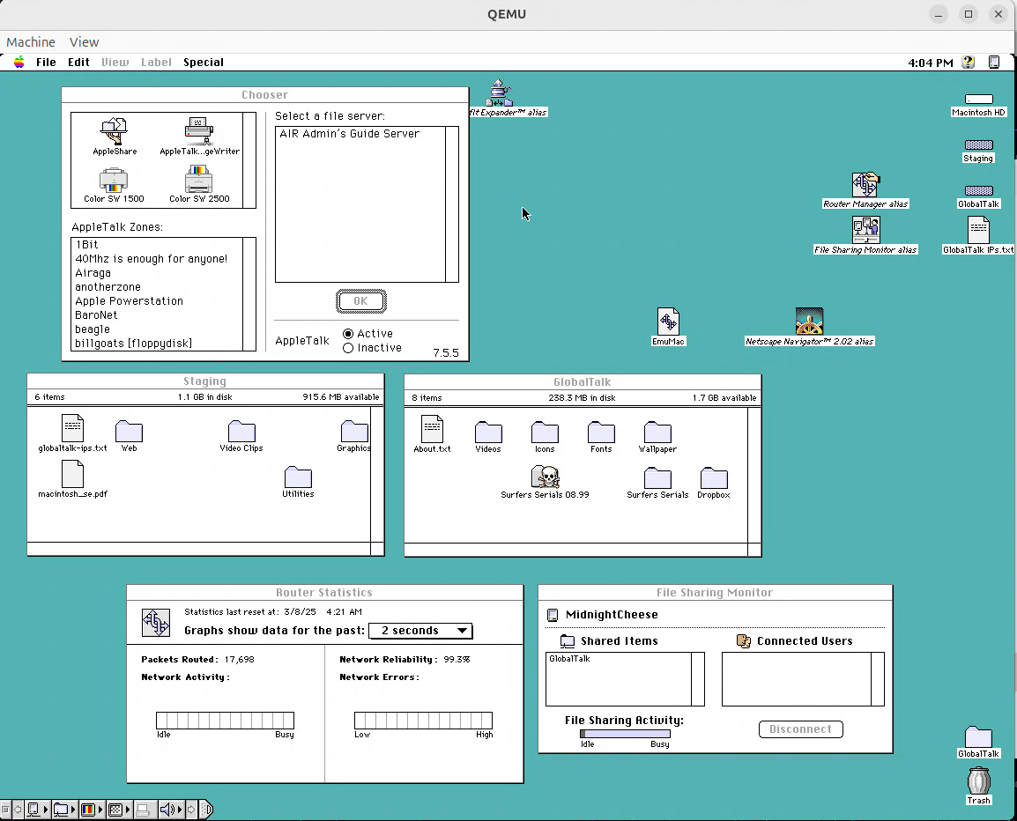Open the Balloon Help menu icon

tap(969, 63)
